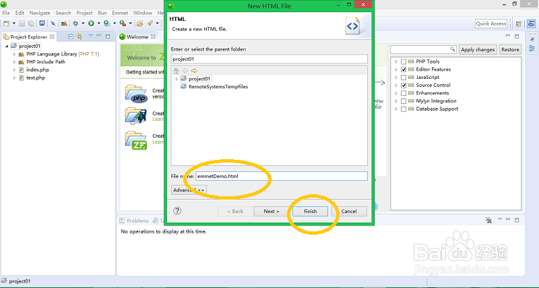Click the Open Perspective icon
The image size is (539, 288).
(x=519, y=24)
